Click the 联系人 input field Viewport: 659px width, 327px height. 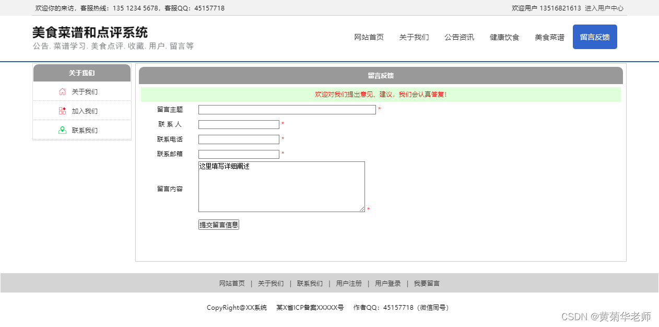pyautogui.click(x=239, y=124)
